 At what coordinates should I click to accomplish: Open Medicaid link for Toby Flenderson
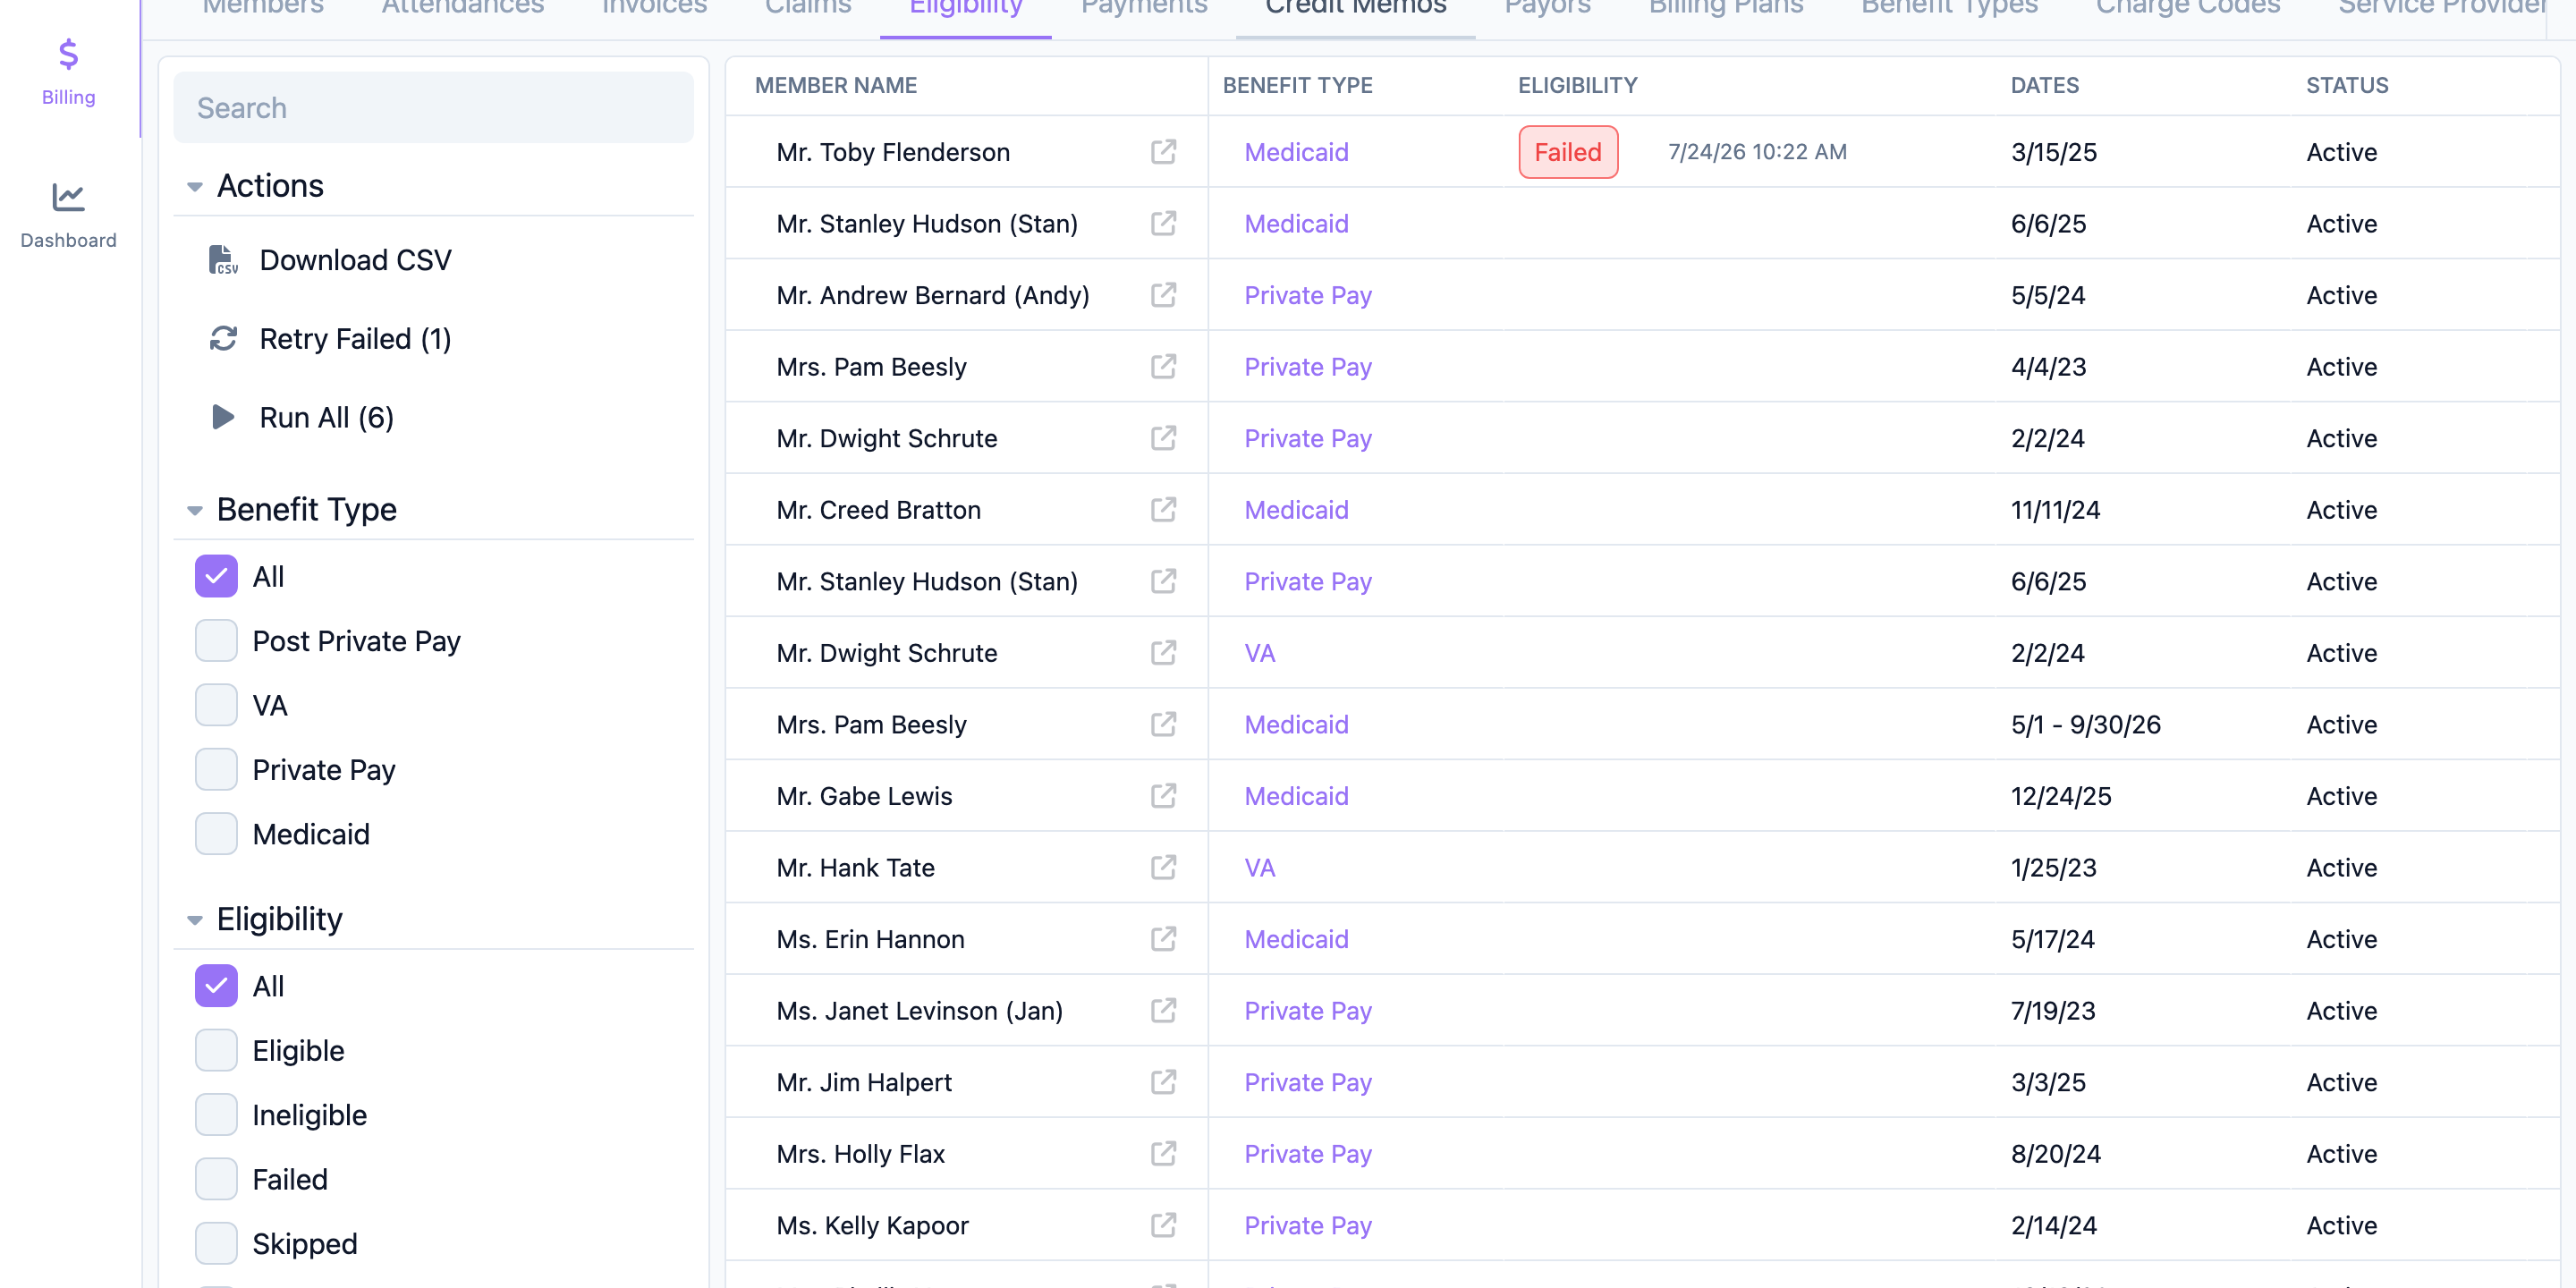1296,152
